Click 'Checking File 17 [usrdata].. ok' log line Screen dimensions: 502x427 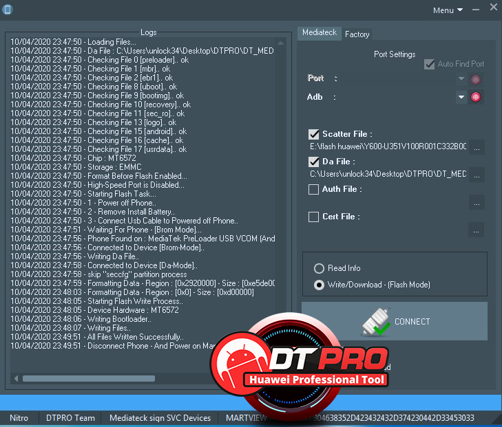(x=98, y=149)
